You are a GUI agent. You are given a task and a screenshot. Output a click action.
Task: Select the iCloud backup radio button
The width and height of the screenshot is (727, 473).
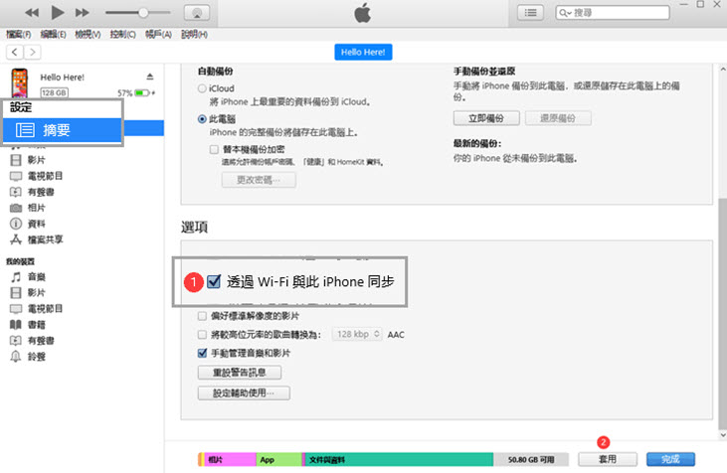coord(202,88)
